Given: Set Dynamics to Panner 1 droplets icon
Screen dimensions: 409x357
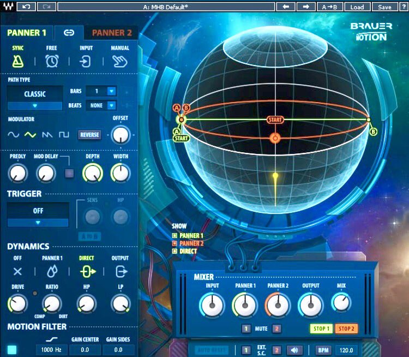Looking at the screenshot, I should coord(52,271).
